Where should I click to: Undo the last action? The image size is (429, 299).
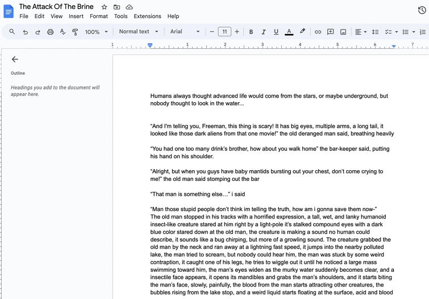coord(25,32)
